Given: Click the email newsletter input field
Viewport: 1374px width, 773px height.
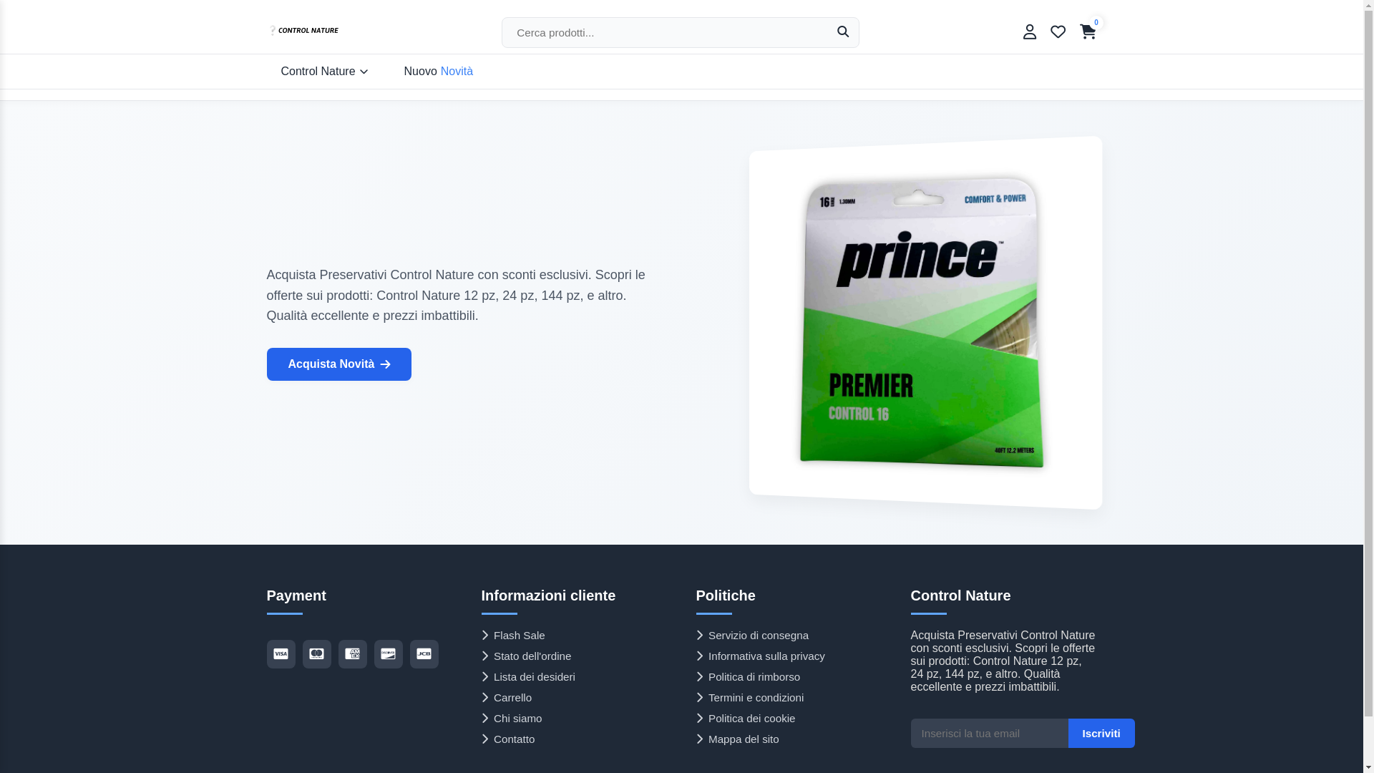Looking at the screenshot, I should 989,734.
